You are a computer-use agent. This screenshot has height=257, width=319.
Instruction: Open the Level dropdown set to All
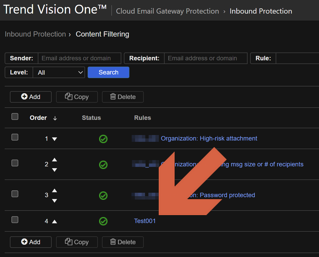tap(59, 73)
